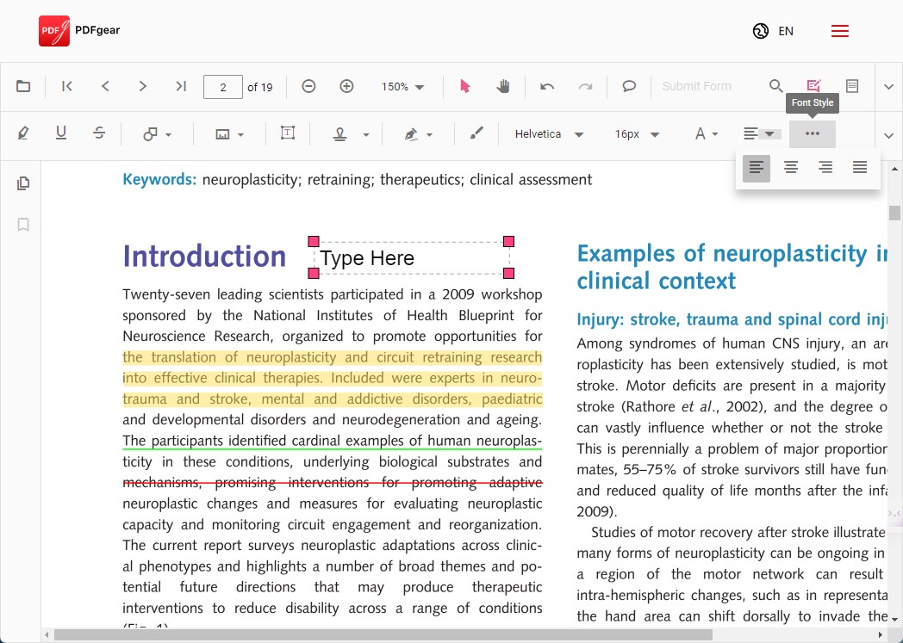Add a comment annotation
The image size is (903, 643).
coord(629,86)
